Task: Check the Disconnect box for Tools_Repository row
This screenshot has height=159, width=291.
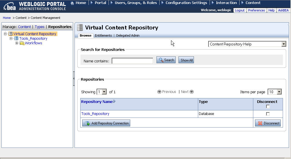Action: [268, 114]
